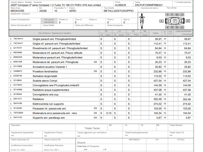Click part code "52175747"
The height and width of the screenshot is (152, 203).
pos(18,48)
